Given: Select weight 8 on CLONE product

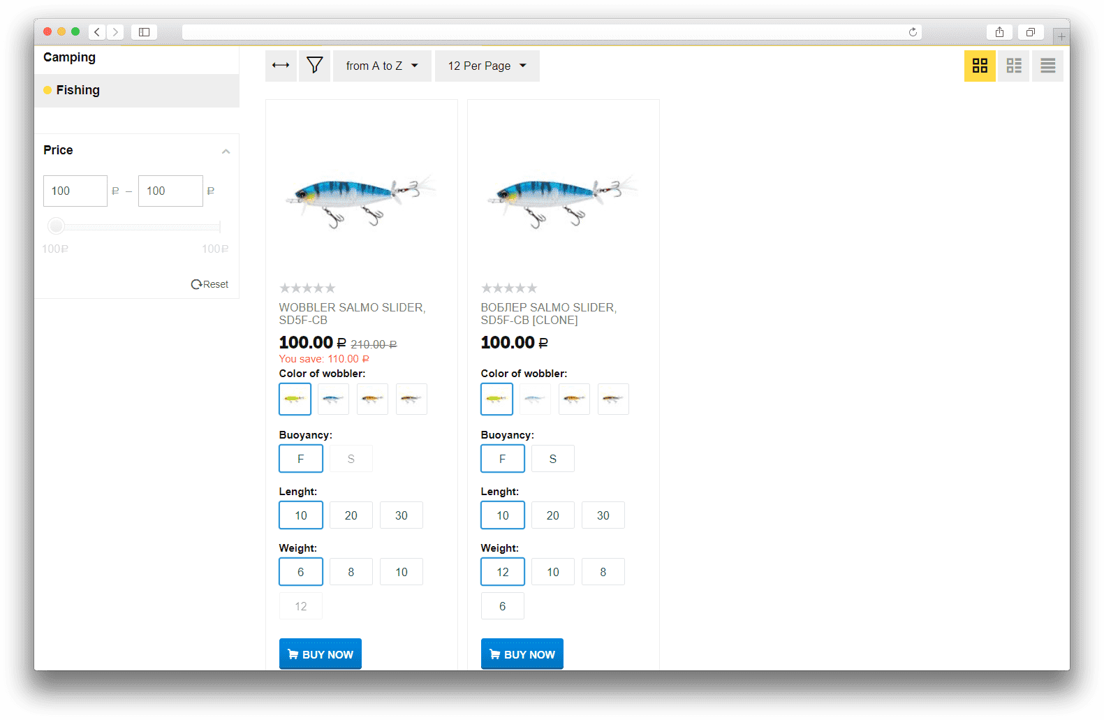Looking at the screenshot, I should point(603,572).
